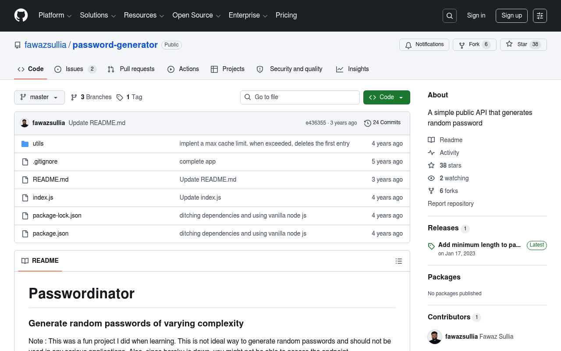The width and height of the screenshot is (561, 351).
Task: Click the book icon beside Readme in About
Action: coord(431,140)
